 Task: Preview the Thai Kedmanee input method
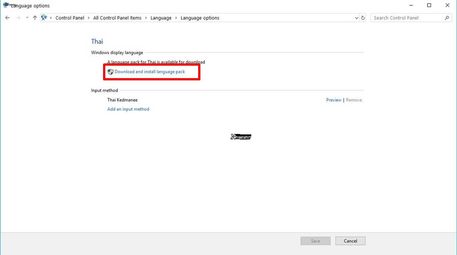point(334,100)
